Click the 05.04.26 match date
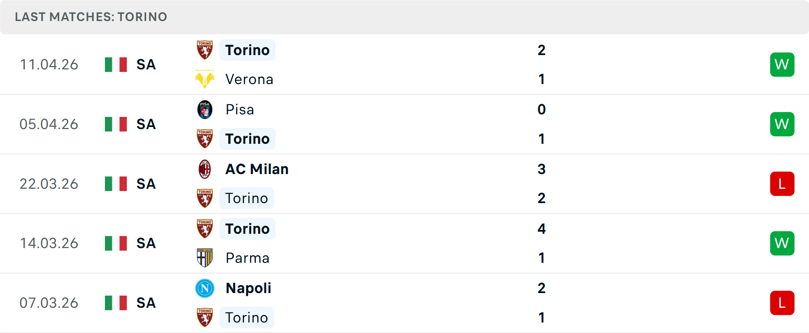 [49, 124]
